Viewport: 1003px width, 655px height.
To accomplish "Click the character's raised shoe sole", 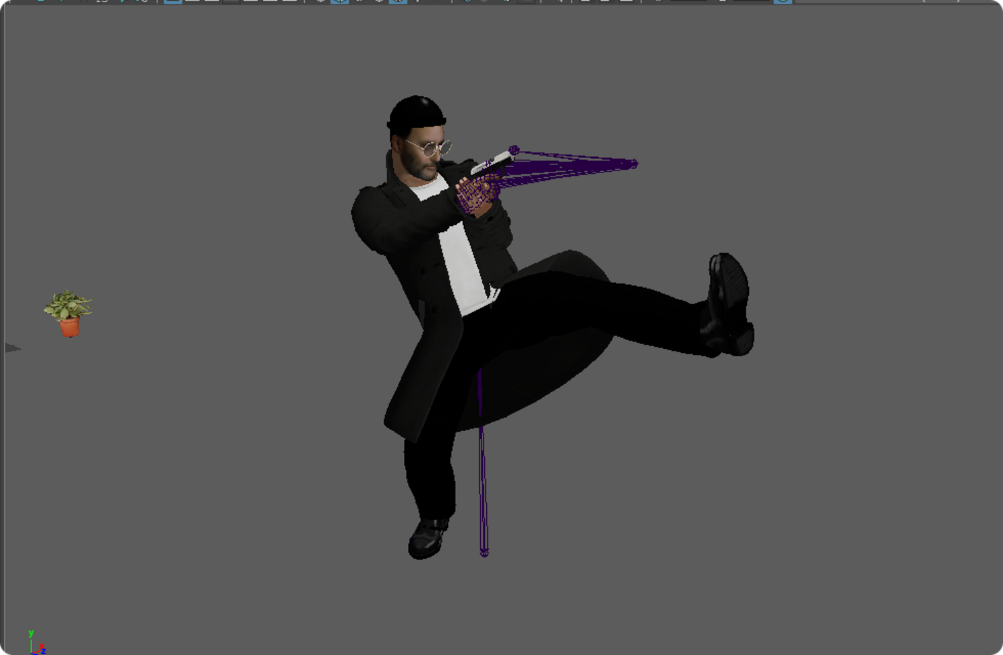I will pyautogui.click(x=732, y=304).
